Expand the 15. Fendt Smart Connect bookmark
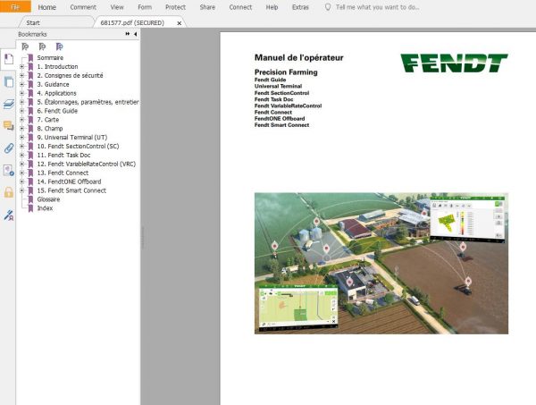Screen dimensions: 536x405 (21, 190)
